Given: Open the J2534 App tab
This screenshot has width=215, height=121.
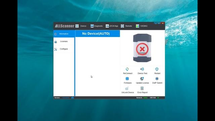Looking at the screenshot, I should pos(112,26).
